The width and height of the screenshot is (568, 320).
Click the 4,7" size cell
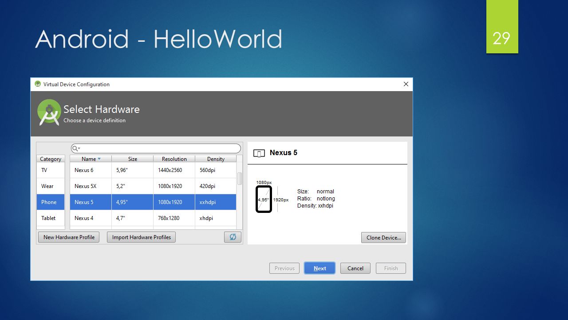(133, 218)
